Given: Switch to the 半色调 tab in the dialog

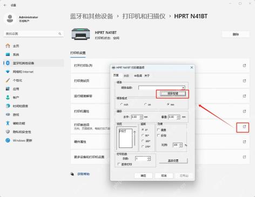Looking at the screenshot, I should click(x=138, y=76).
